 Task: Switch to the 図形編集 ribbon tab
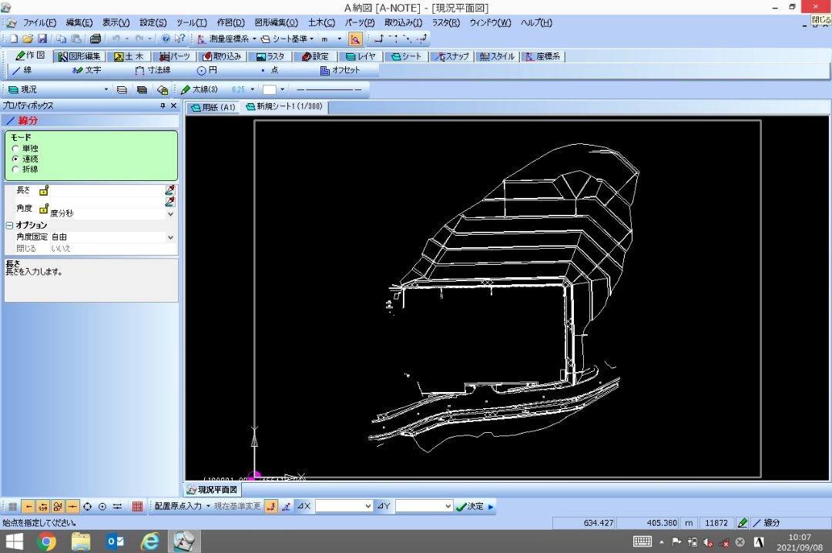[79, 56]
